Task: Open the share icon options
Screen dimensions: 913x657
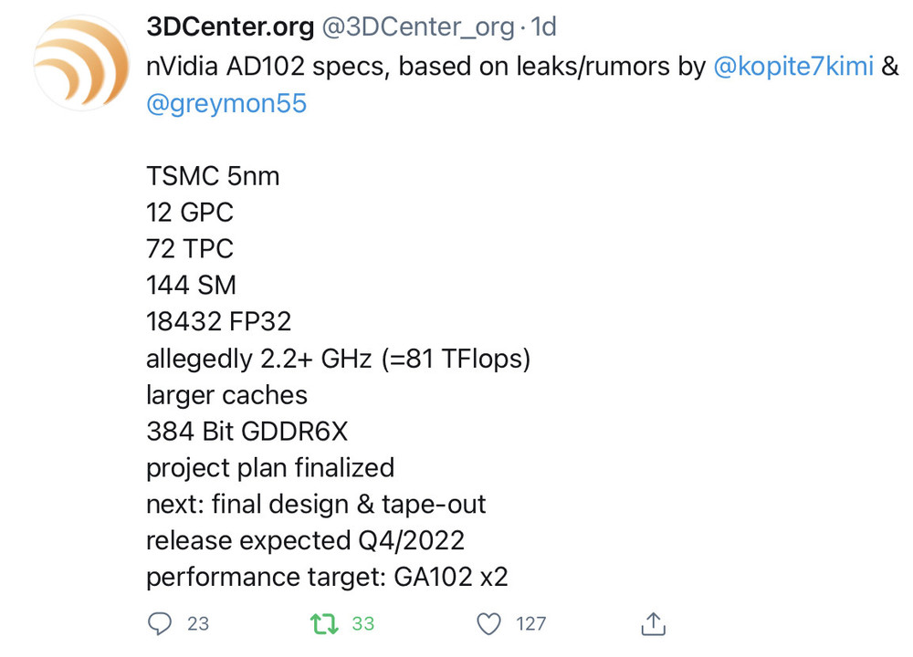Action: [652, 624]
